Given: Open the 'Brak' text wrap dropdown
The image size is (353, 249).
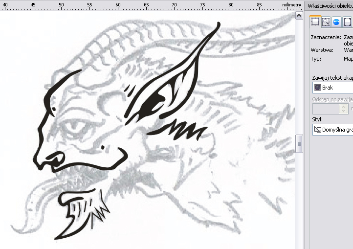Looking at the screenshot, I should (x=332, y=88).
